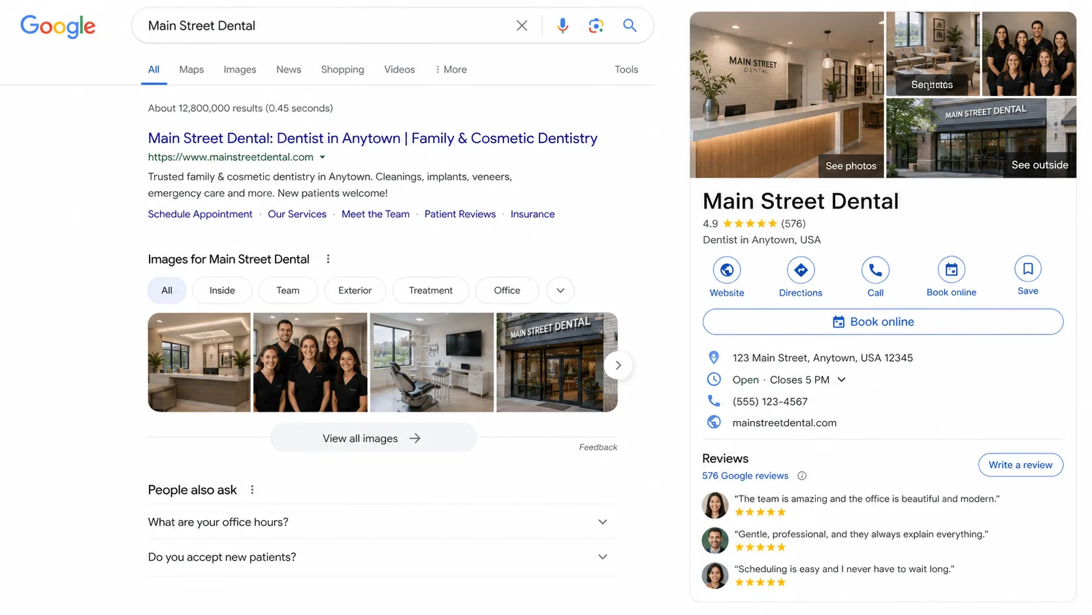Image resolution: width=1092 pixels, height=615 pixels.
Task: Click the Call phone icon
Action: click(x=875, y=270)
